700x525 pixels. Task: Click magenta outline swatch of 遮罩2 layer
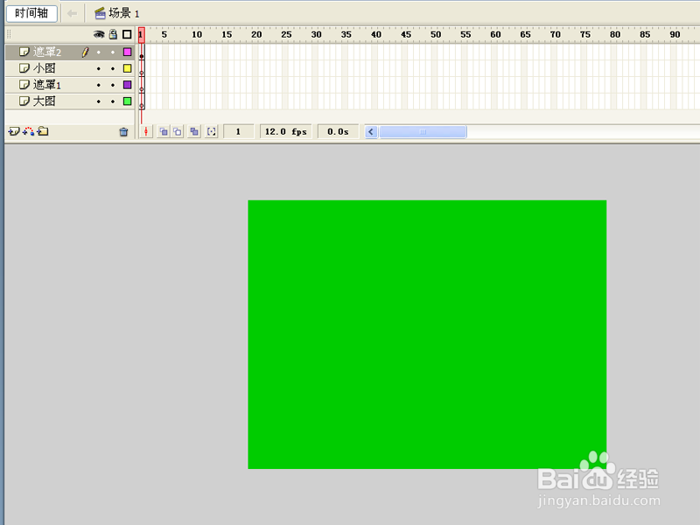pos(127,52)
